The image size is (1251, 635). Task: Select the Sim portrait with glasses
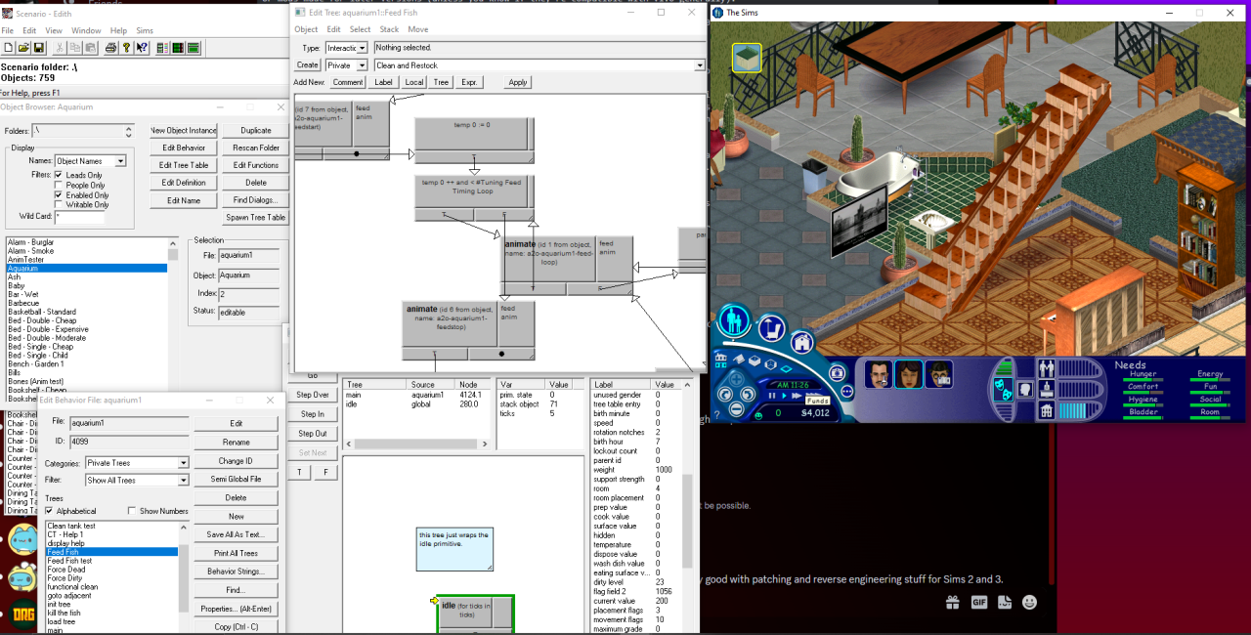[939, 374]
